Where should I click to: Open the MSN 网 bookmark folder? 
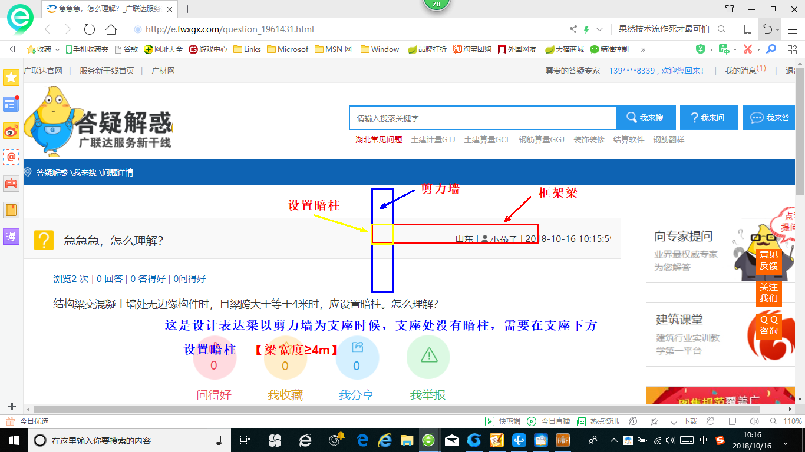click(x=333, y=49)
